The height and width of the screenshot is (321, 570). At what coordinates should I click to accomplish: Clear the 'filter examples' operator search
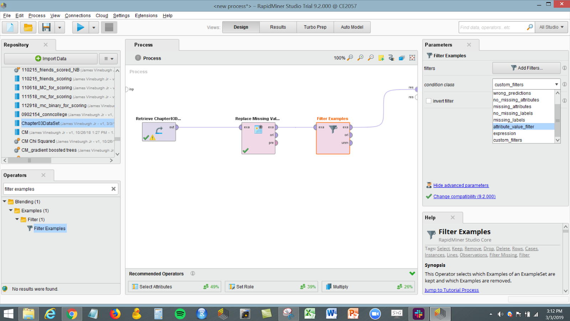[x=113, y=189]
